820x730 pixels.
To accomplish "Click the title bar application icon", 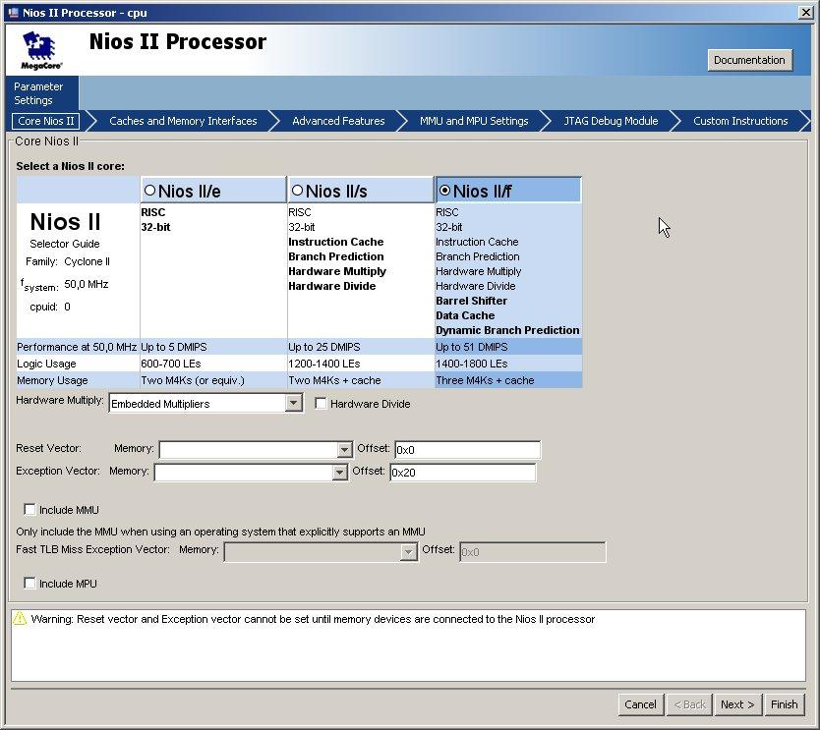I will pyautogui.click(x=13, y=12).
